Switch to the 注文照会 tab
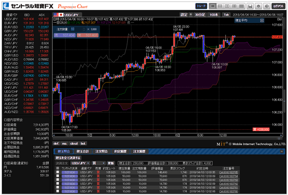Image resolution: width=288 pixels, height=195 pixels. click(101, 151)
